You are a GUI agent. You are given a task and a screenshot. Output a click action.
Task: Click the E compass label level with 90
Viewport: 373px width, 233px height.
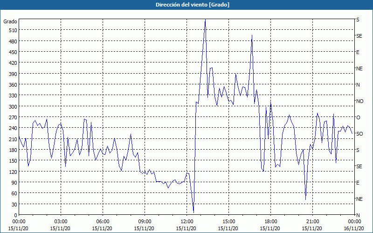click(358, 183)
